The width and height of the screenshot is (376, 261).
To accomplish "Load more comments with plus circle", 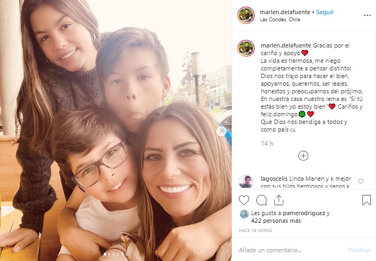I will click(x=303, y=156).
